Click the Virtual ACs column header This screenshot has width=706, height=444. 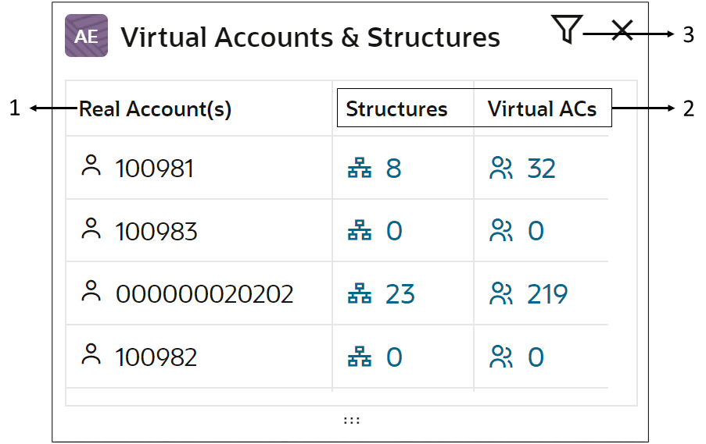coord(542,108)
